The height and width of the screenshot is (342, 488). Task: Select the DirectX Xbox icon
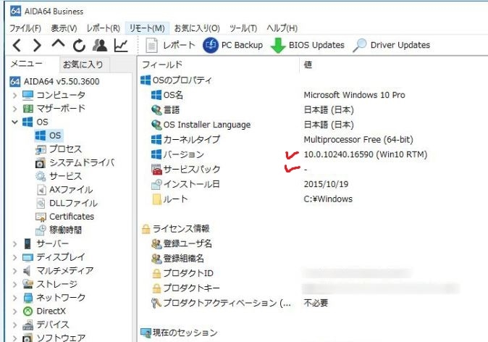28,311
